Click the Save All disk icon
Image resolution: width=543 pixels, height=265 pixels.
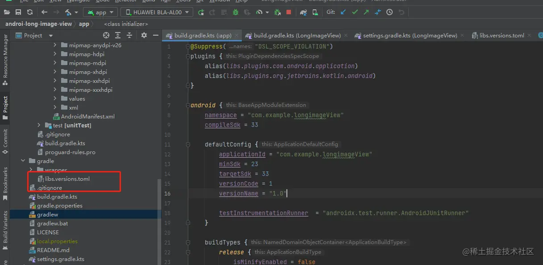pyautogui.click(x=18, y=12)
